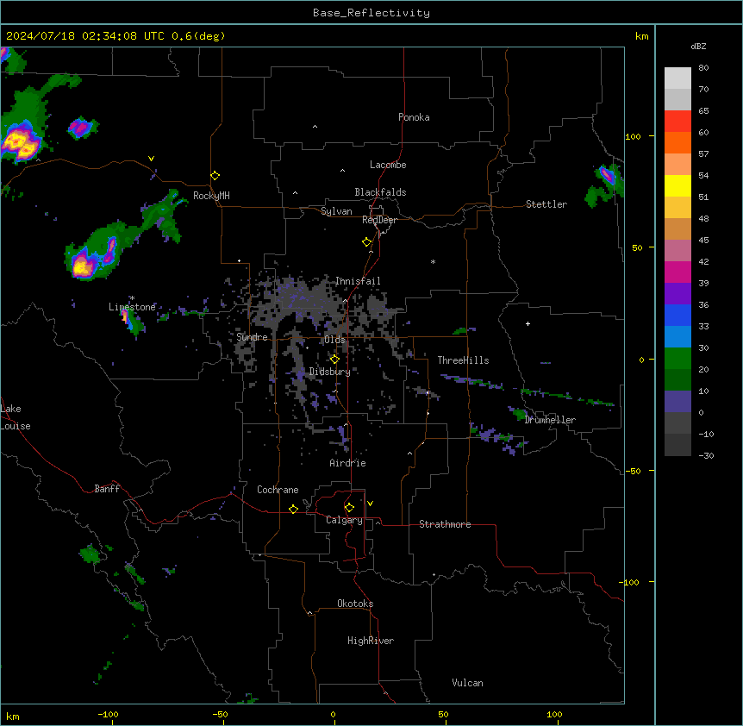Select the dark orange 57-60 dBZ legend swatch
Screen dimensions: 743x726
point(677,143)
